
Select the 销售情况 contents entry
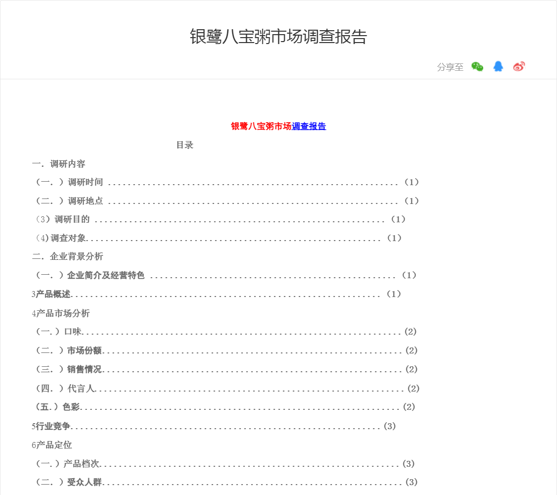[227, 369]
